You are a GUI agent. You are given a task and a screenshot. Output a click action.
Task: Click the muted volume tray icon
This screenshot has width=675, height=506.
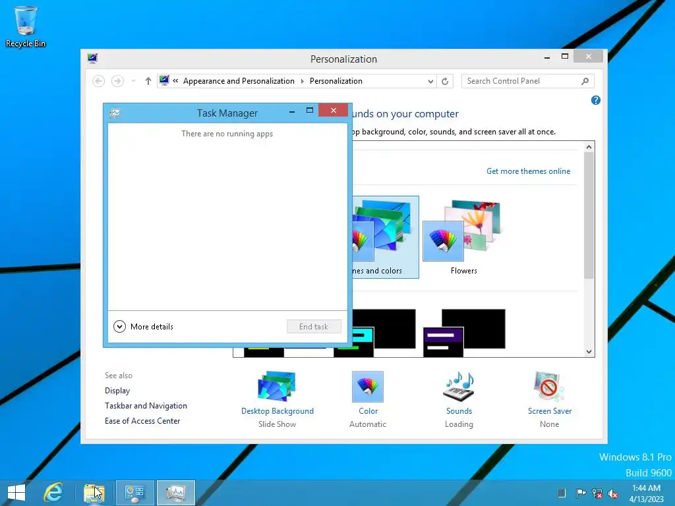(x=612, y=493)
